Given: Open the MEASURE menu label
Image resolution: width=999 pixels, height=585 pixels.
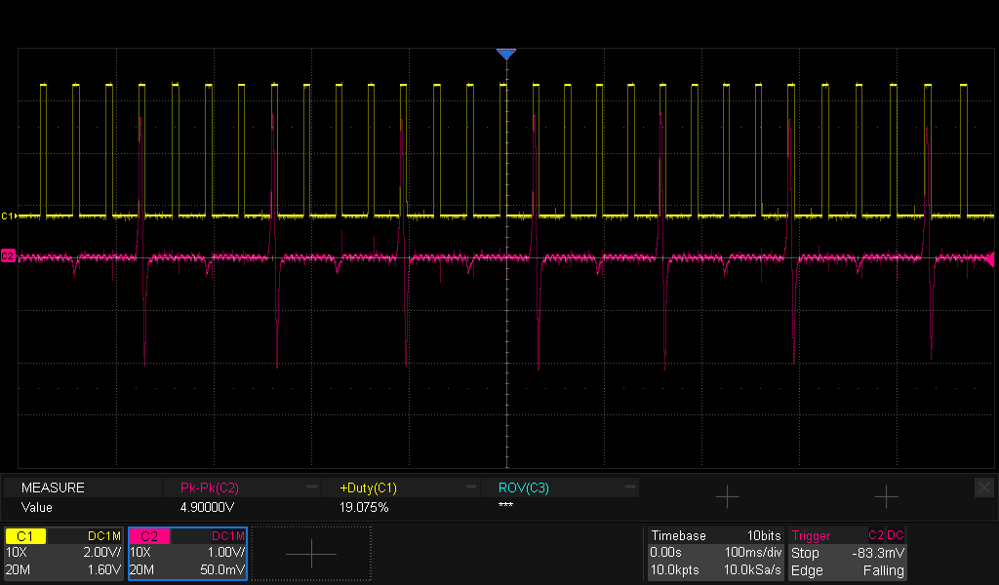Looking at the screenshot, I should (x=54, y=487).
